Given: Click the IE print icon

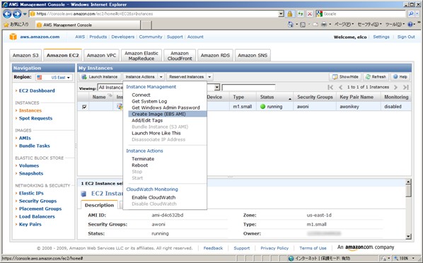Looking at the screenshot, I should (324, 25).
